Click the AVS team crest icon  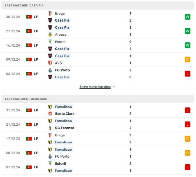point(50,63)
